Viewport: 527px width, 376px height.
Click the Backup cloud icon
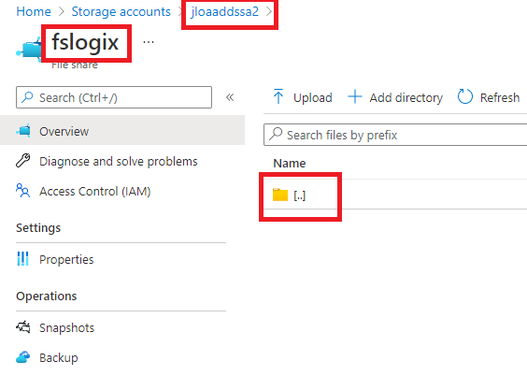tap(22, 357)
